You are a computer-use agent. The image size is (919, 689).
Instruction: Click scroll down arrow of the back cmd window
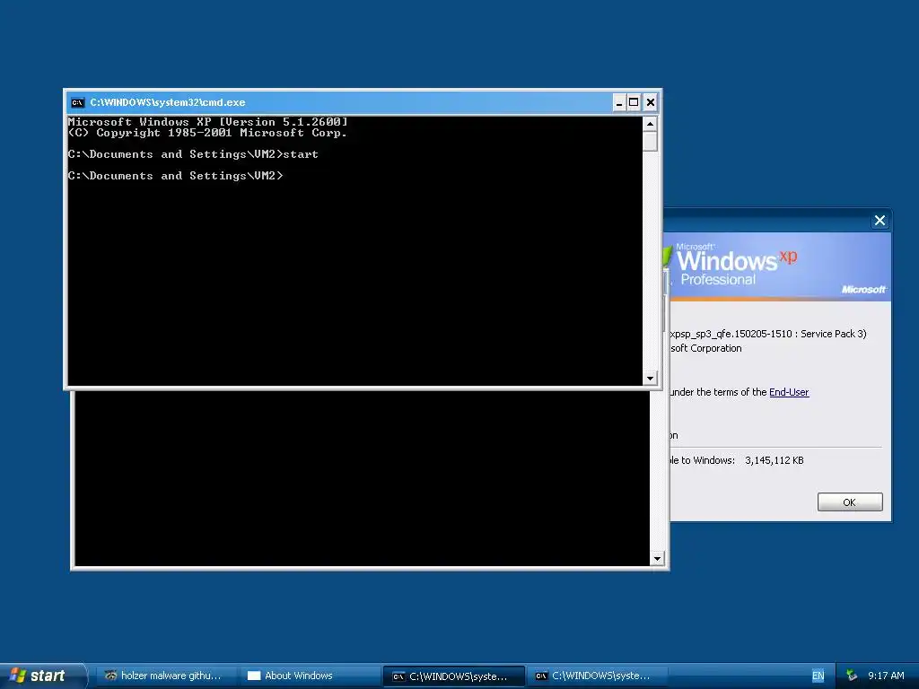[x=657, y=558]
